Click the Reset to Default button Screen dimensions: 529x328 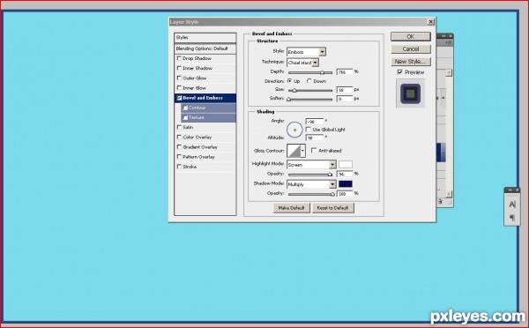(332, 208)
